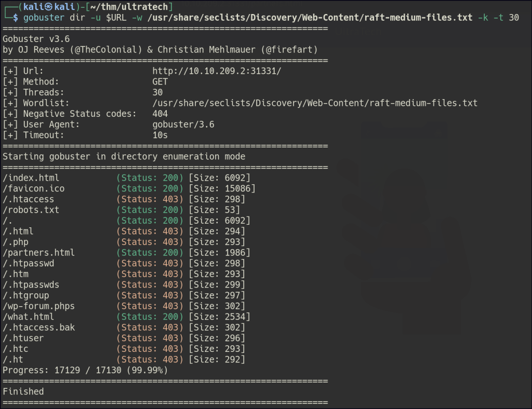Click the User Agent value gobuster/3.6
Screen dimensions: 532x409
[x=183, y=125]
